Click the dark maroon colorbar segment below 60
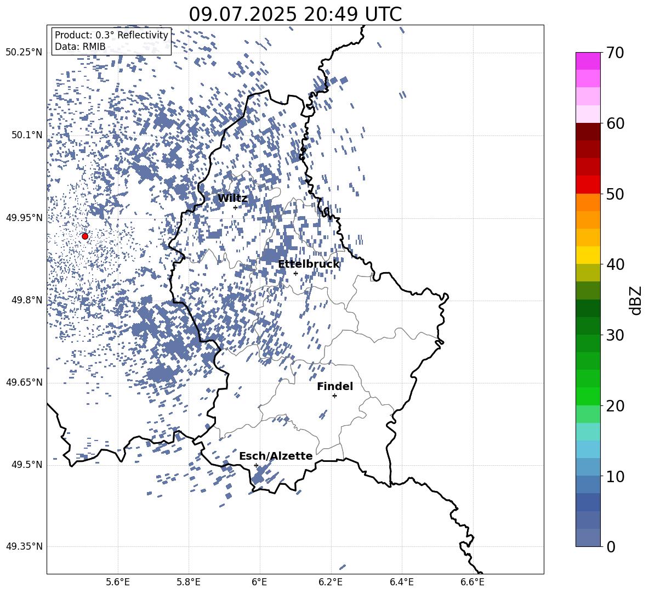Image resolution: width=649 pixels, height=593 pixels. [x=588, y=132]
